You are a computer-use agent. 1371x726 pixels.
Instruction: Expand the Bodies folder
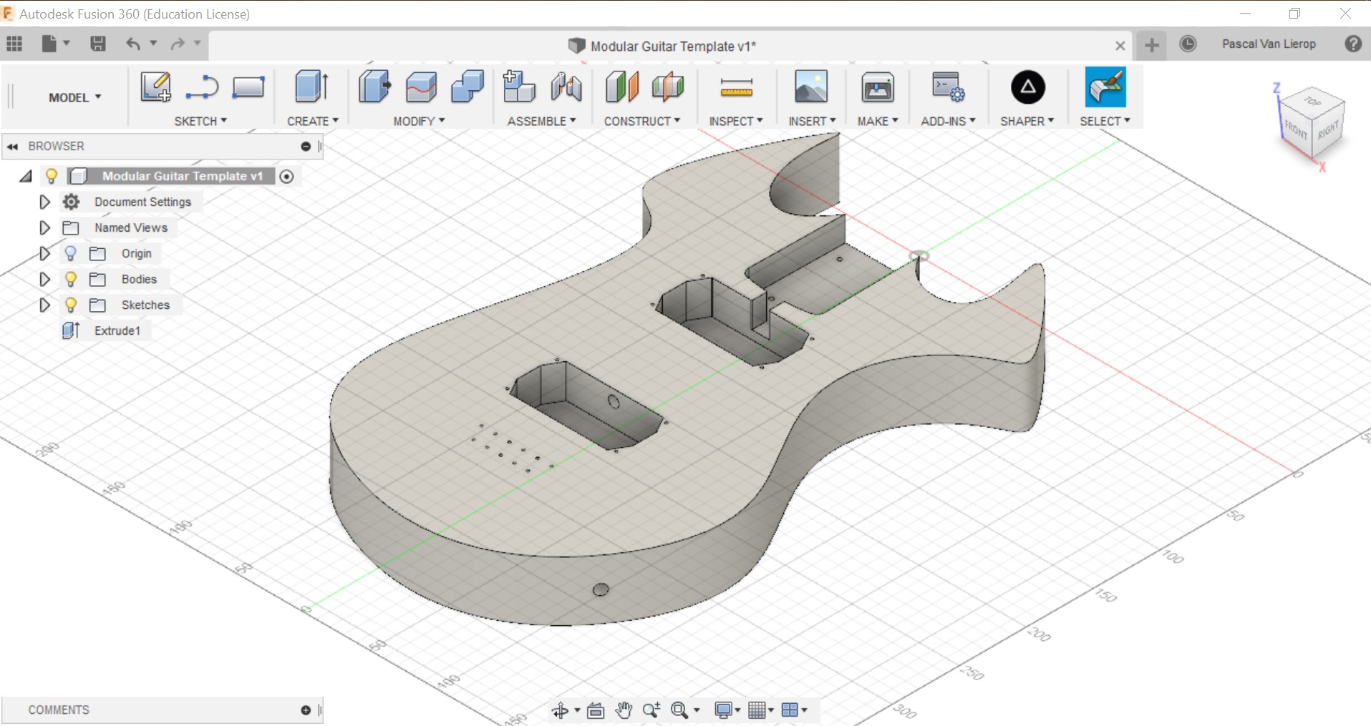pos(44,279)
